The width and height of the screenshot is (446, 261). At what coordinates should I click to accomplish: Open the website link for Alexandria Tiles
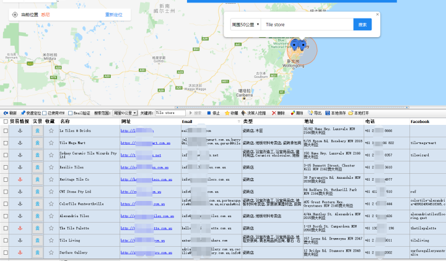click(x=147, y=216)
